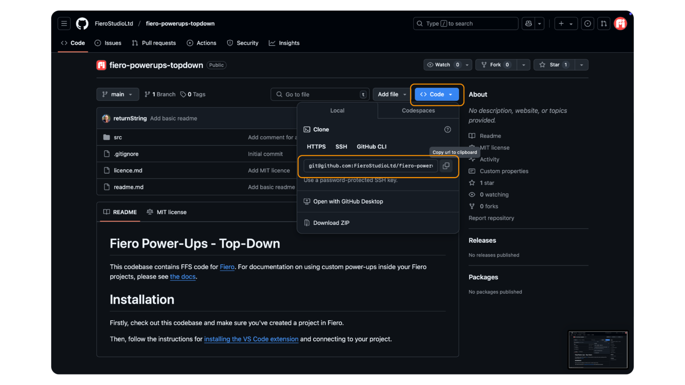Show the README tab
Image resolution: width=685 pixels, height=385 pixels.
[x=120, y=212]
